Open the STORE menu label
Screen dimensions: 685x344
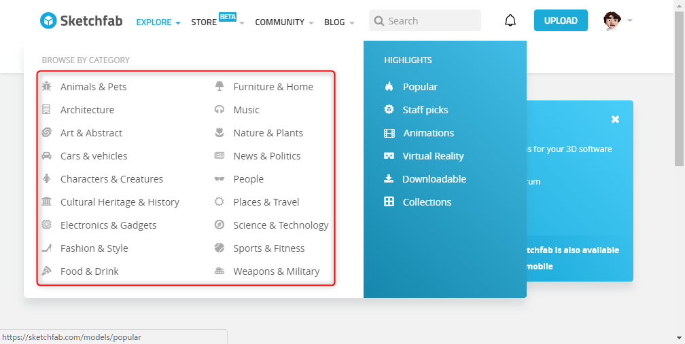coord(204,22)
